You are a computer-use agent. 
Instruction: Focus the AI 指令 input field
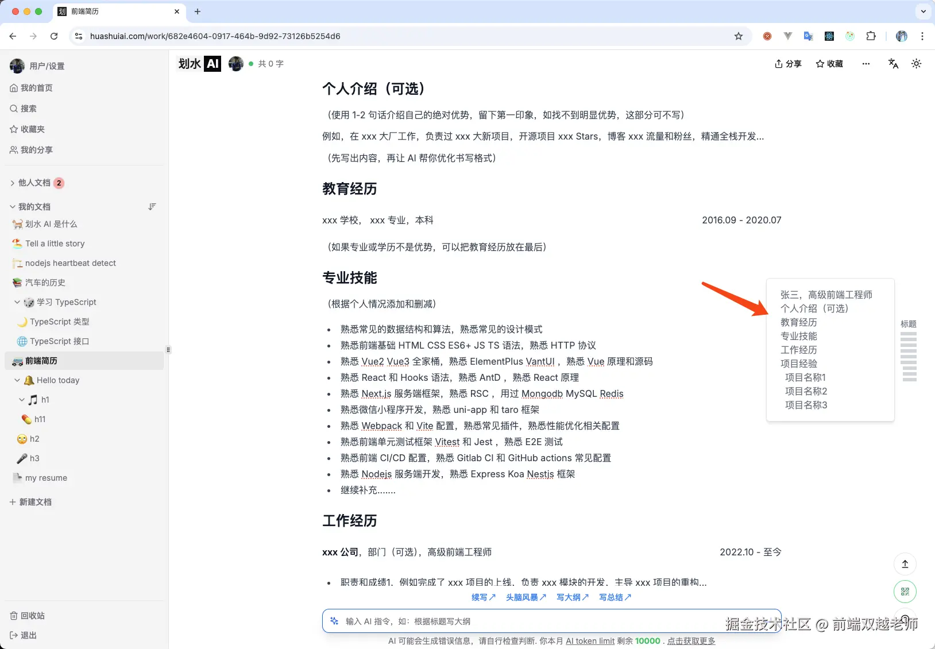tap(552, 621)
